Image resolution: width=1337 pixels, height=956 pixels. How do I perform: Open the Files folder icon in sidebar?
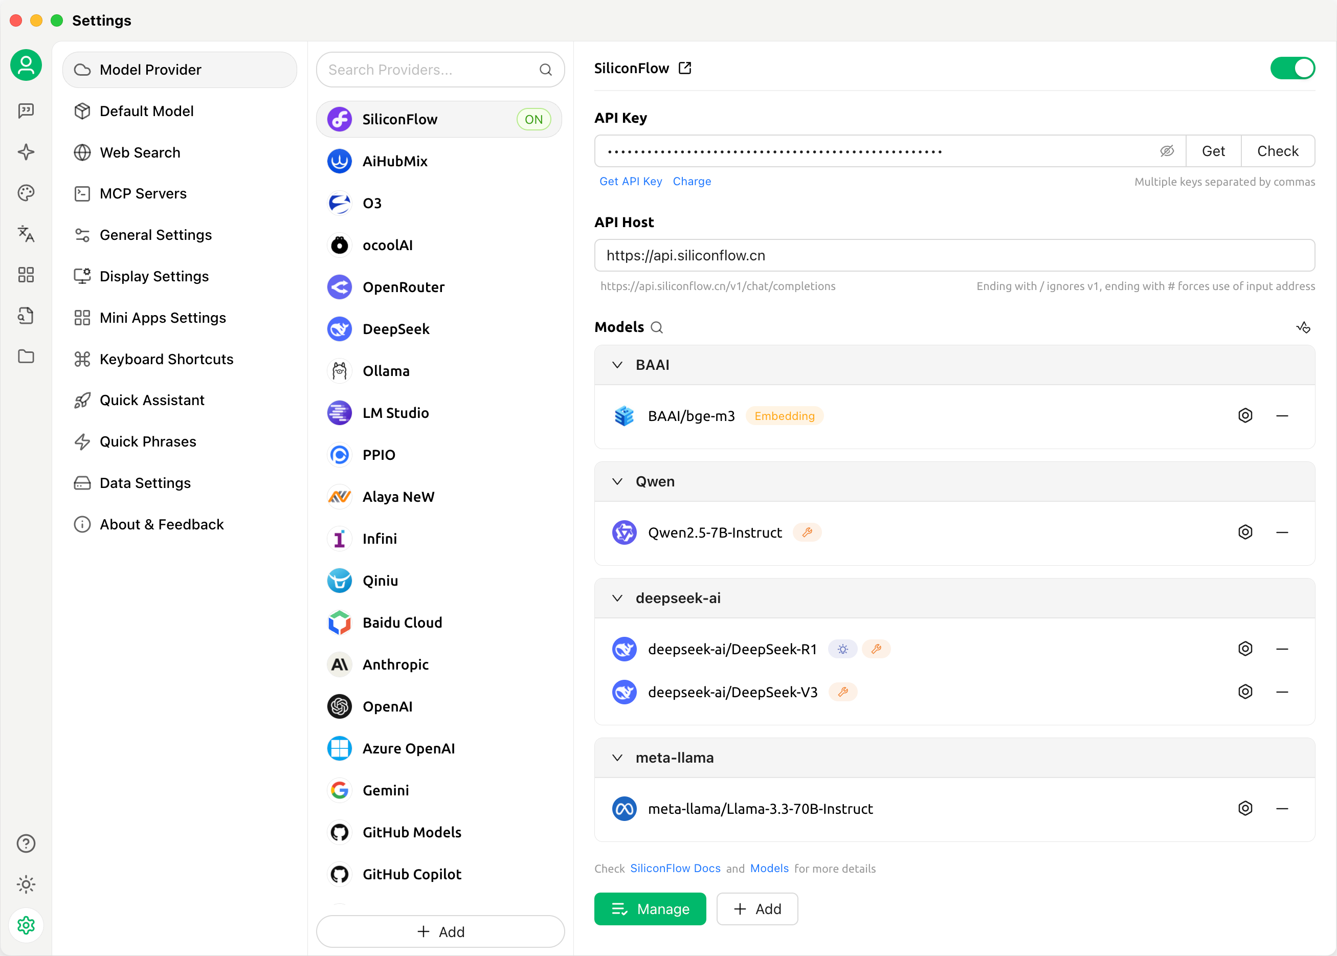(x=26, y=357)
